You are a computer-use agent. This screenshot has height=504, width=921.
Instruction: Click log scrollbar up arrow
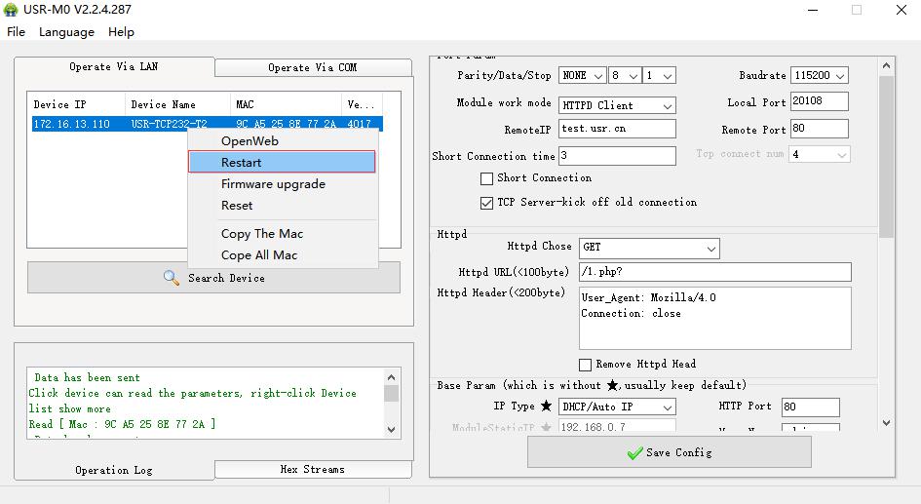[392, 377]
